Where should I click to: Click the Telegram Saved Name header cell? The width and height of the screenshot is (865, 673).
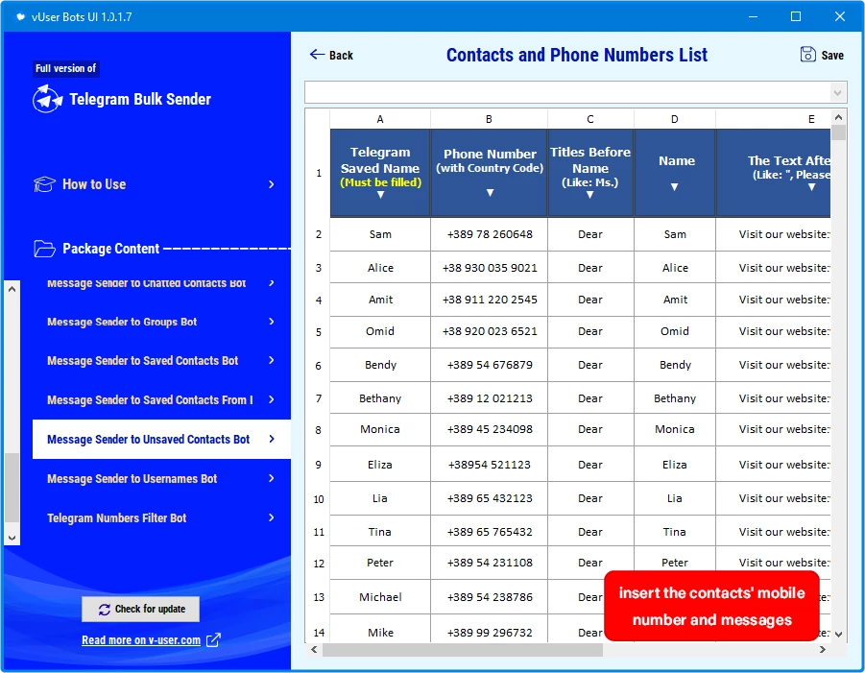coord(380,173)
